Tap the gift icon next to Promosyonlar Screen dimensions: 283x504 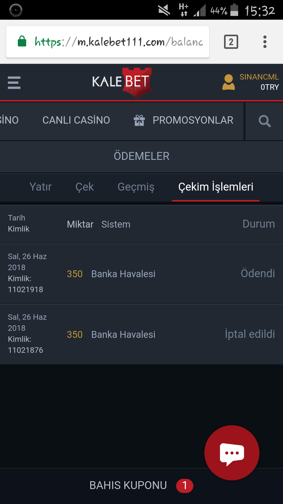click(139, 120)
